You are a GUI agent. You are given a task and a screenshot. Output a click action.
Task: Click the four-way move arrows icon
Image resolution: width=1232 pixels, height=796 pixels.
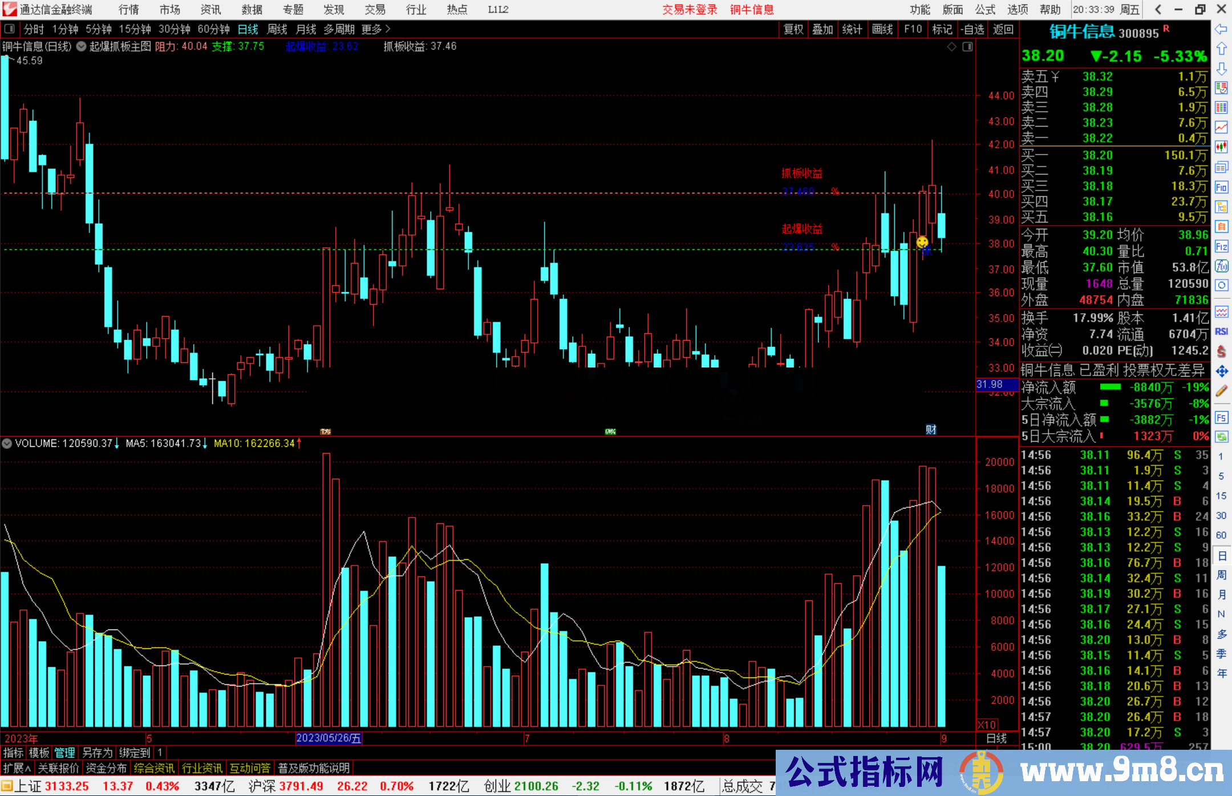coord(1221,371)
